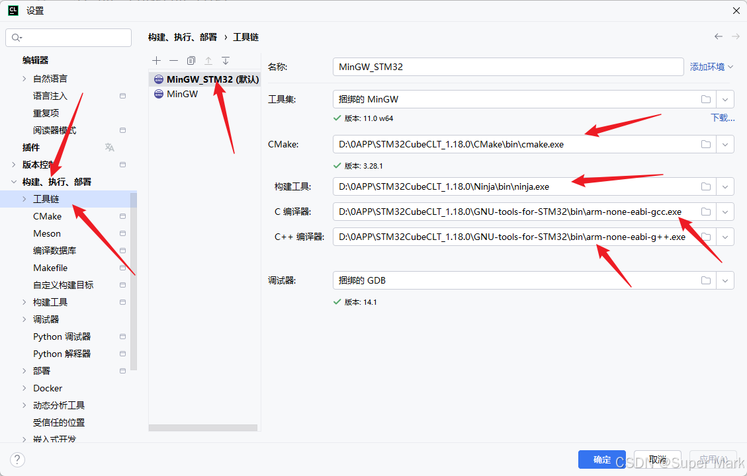
Task: Open the C 编译器 dropdown arrow
Action: coord(725,212)
